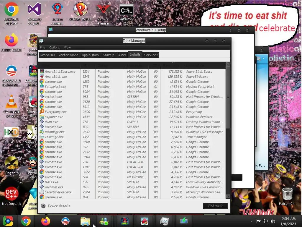Open VLC media player desktop icon
This screenshot has width=302, height=227.
tap(12, 106)
